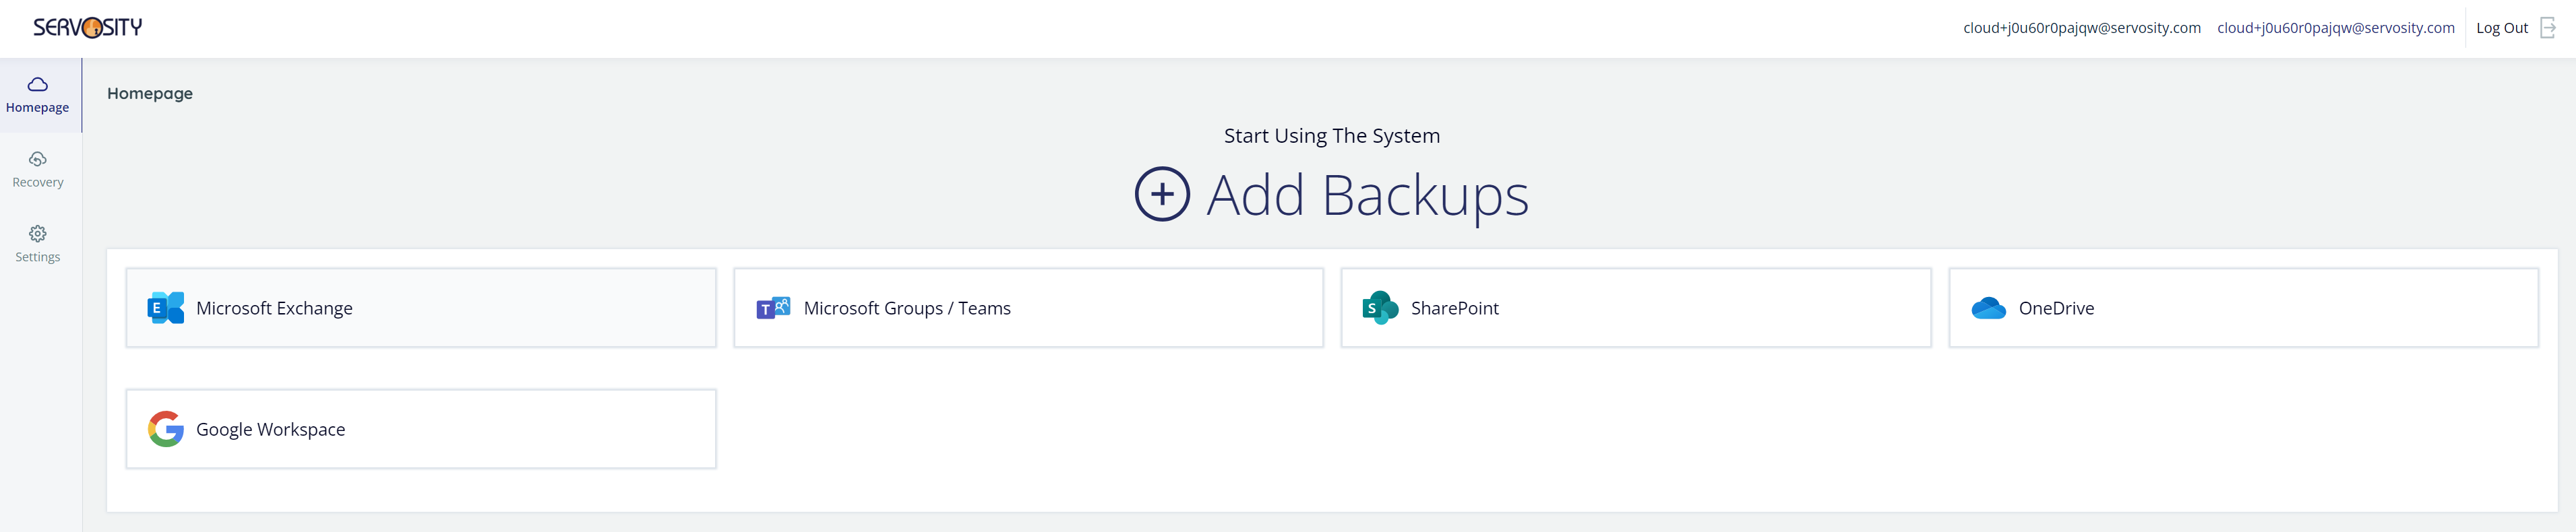Click the Settings gear icon
This screenshot has height=532, width=2576.
tap(38, 233)
